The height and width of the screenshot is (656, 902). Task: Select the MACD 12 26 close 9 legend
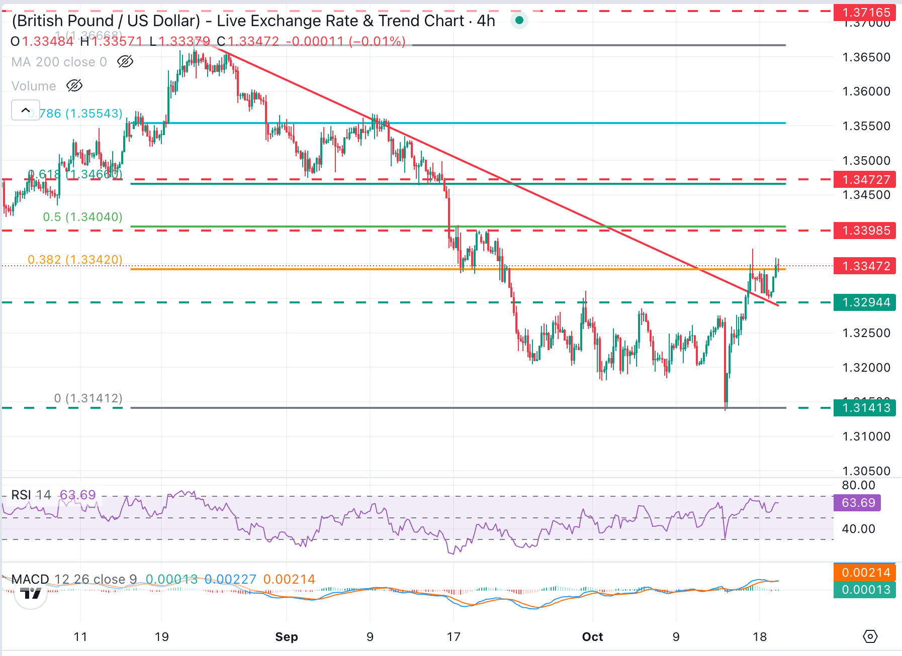[x=74, y=579]
